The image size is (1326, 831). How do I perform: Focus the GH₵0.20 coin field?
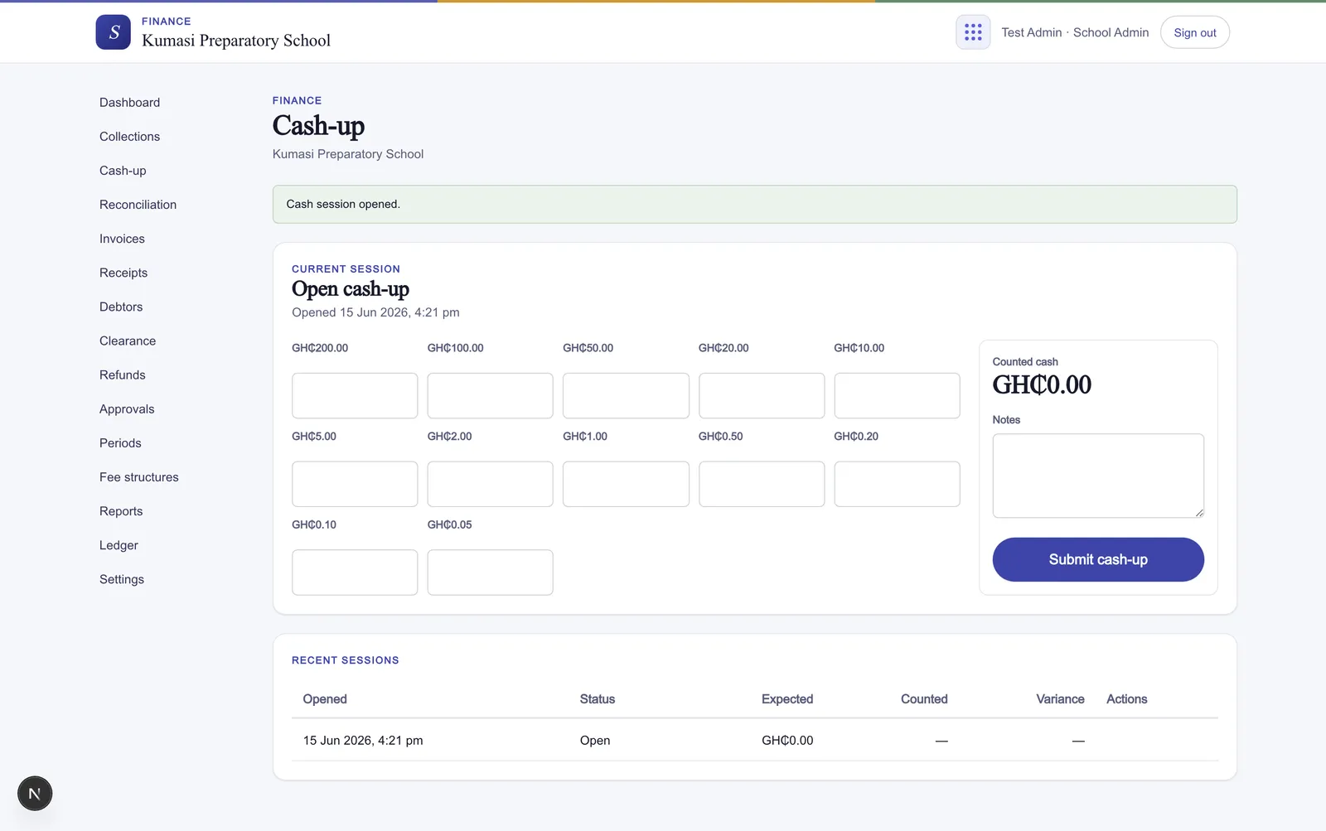(x=897, y=484)
